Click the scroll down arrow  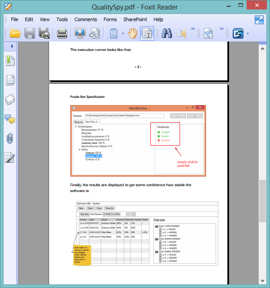click(262, 281)
